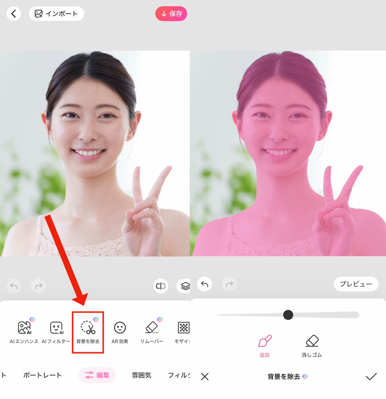The width and height of the screenshot is (386, 399).
Task: Tap the pink masked portrait on right
Action: pyautogui.click(x=288, y=154)
